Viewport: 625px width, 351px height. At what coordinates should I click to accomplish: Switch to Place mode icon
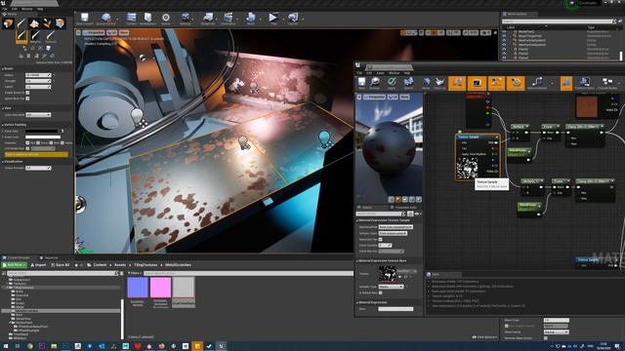(8, 23)
